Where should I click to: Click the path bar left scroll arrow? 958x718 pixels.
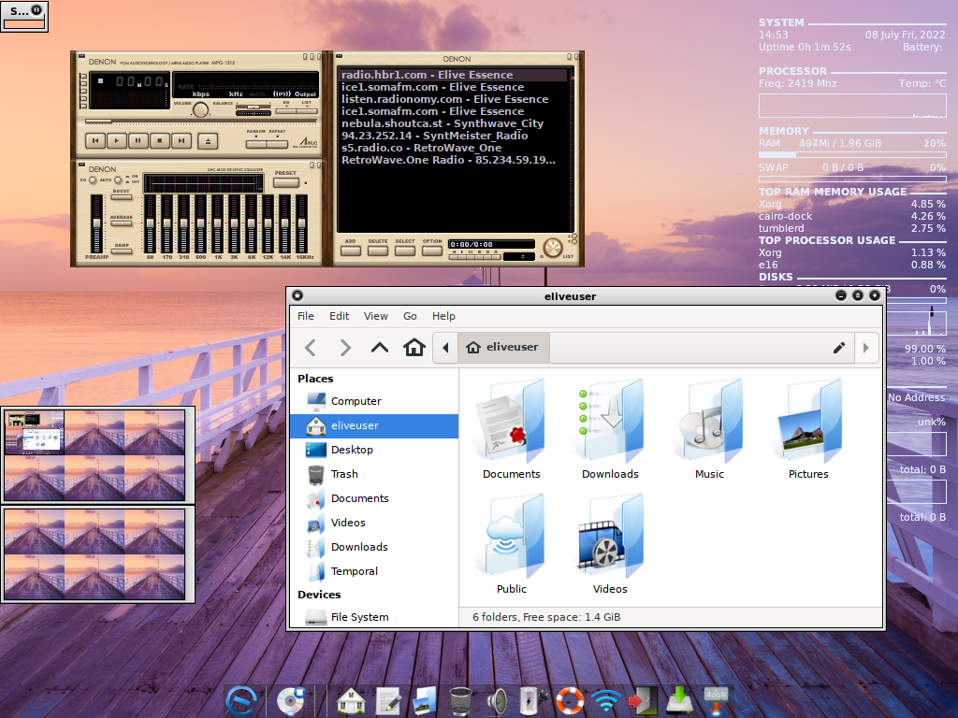coord(445,348)
